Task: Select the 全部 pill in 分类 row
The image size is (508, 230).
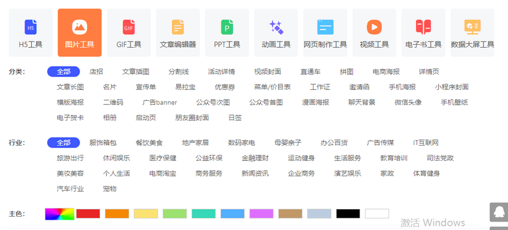Action: click(64, 72)
